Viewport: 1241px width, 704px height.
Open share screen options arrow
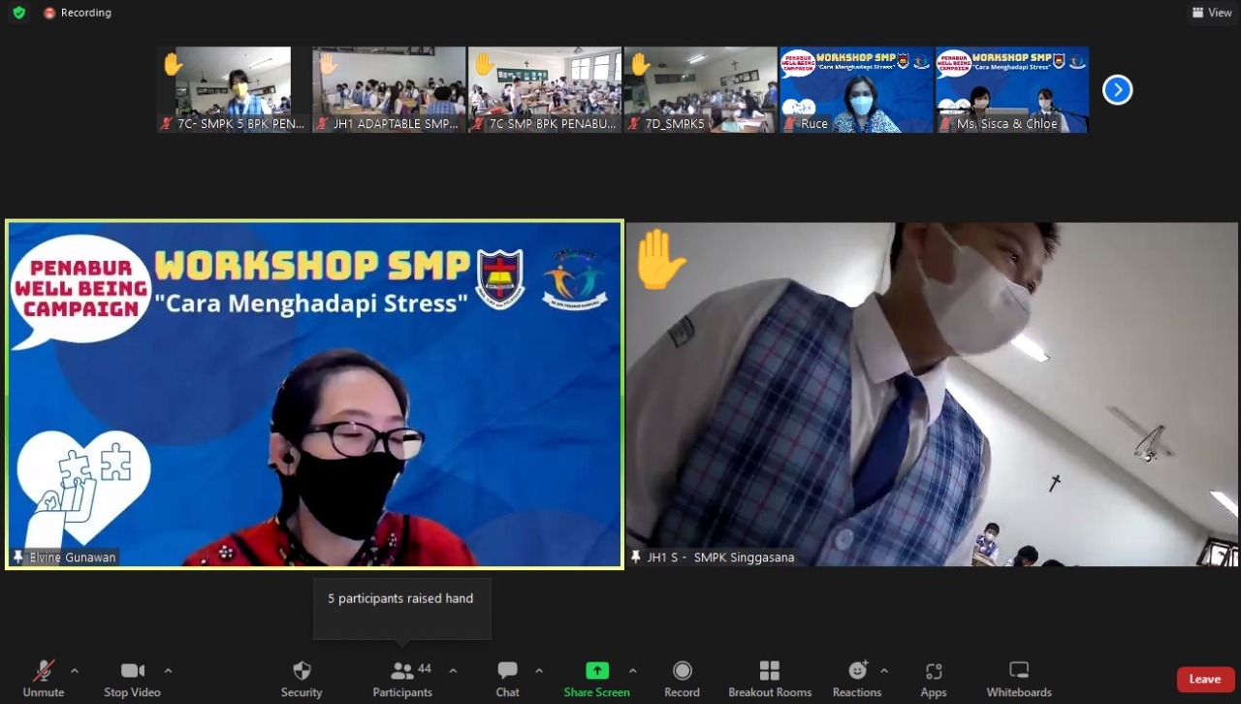[x=633, y=671]
